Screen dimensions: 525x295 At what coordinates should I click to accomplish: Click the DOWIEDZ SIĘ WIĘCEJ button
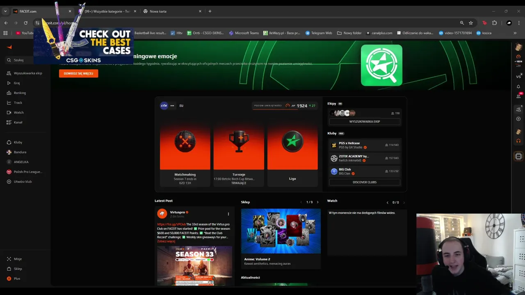click(x=78, y=73)
